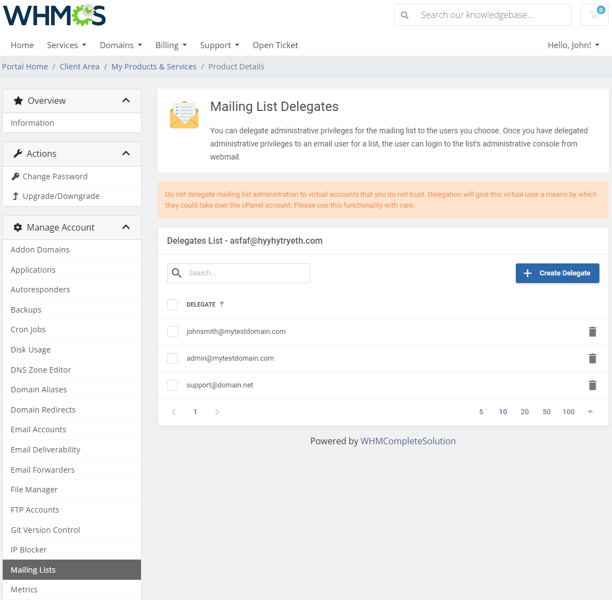Open Email Accounts in sidebar
This screenshot has height=600, width=612.
(x=72, y=430)
